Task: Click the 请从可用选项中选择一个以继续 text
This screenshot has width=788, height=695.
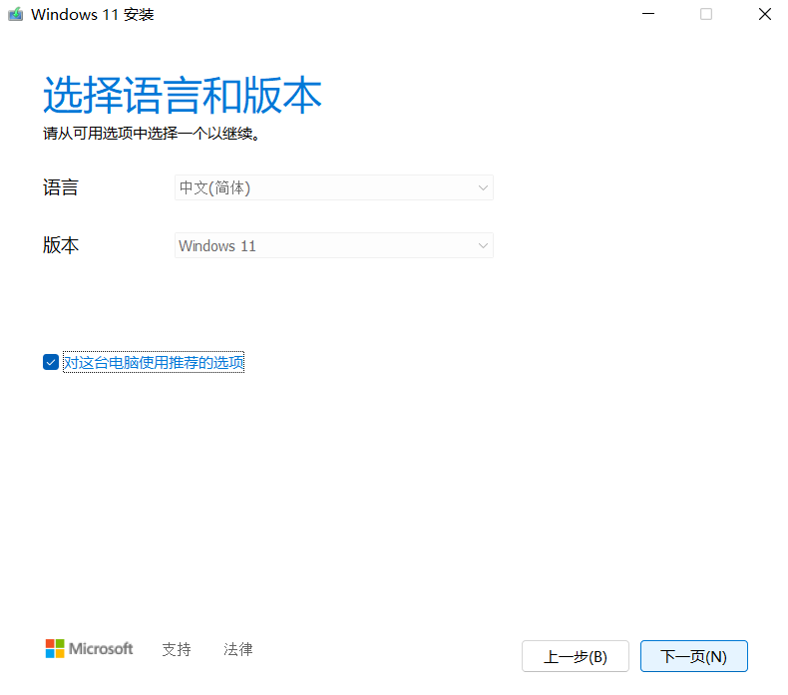Action: (x=152, y=134)
